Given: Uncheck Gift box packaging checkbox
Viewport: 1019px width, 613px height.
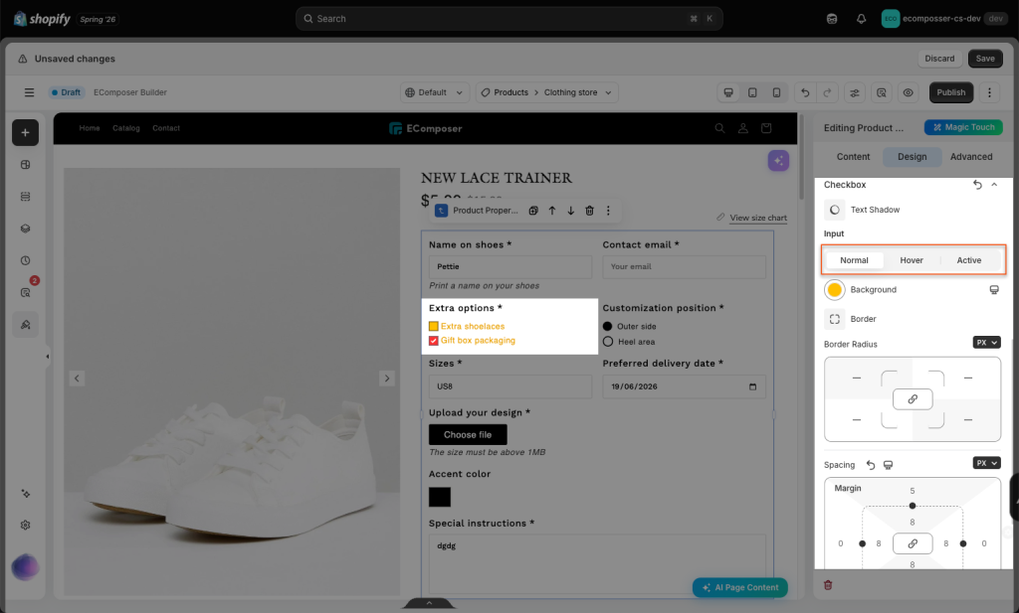Looking at the screenshot, I should [434, 341].
